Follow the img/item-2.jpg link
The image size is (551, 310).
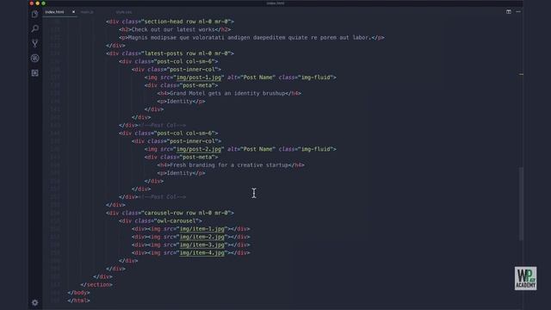coord(202,237)
